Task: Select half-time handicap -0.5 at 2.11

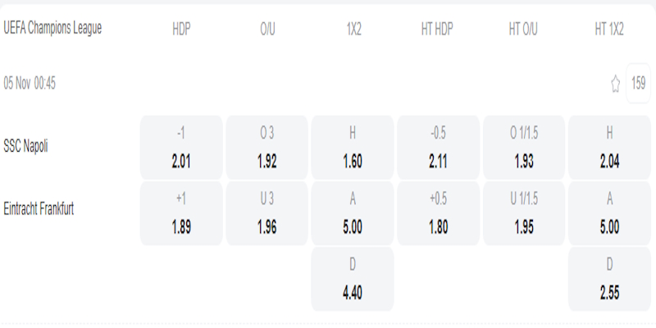Action: coord(439,148)
